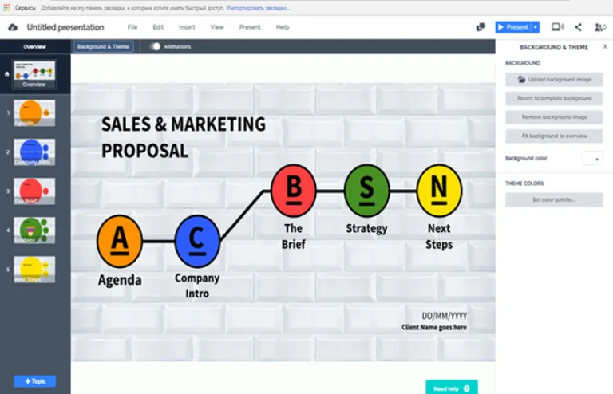Viewport: 613px width, 394px height.
Task: Toggle the Animations switch
Action: [155, 46]
